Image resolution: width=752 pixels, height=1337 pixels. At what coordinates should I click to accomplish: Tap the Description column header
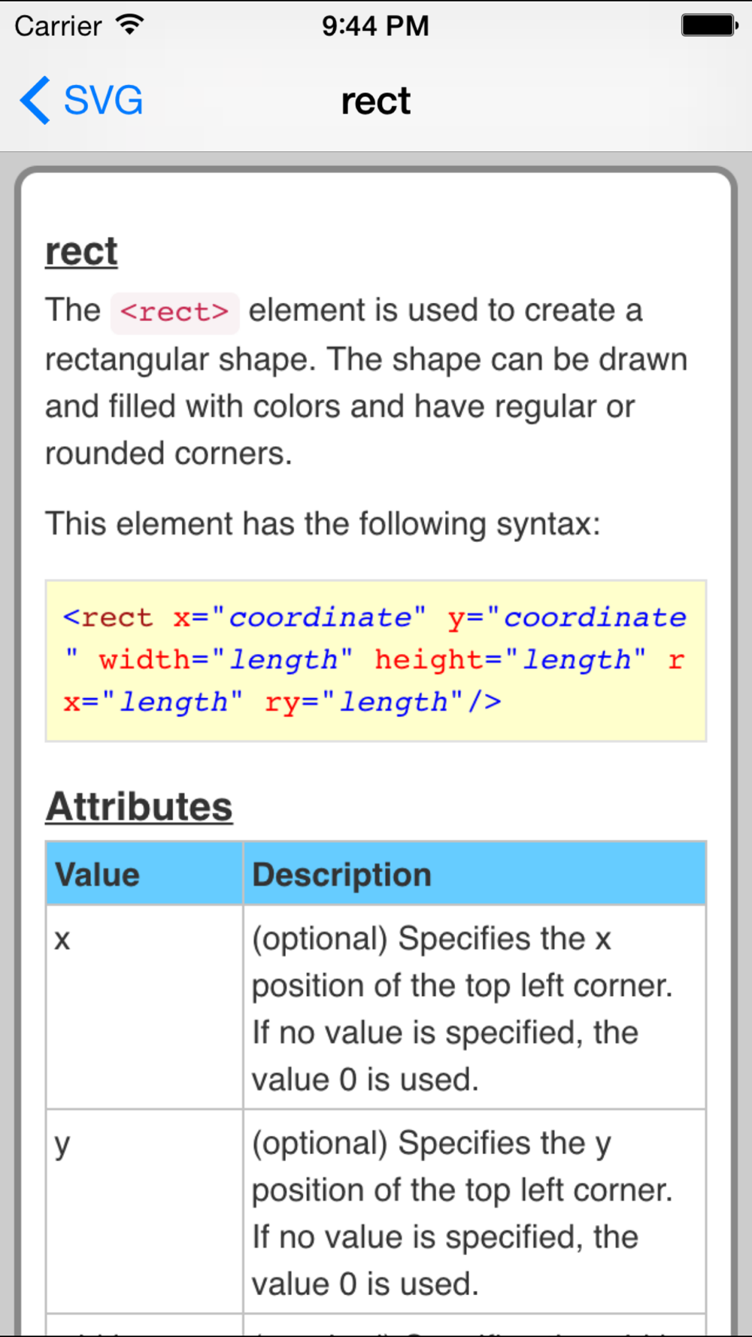click(x=475, y=874)
